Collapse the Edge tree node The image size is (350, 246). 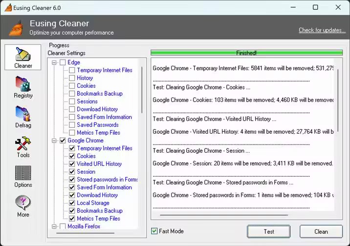coord(54,62)
